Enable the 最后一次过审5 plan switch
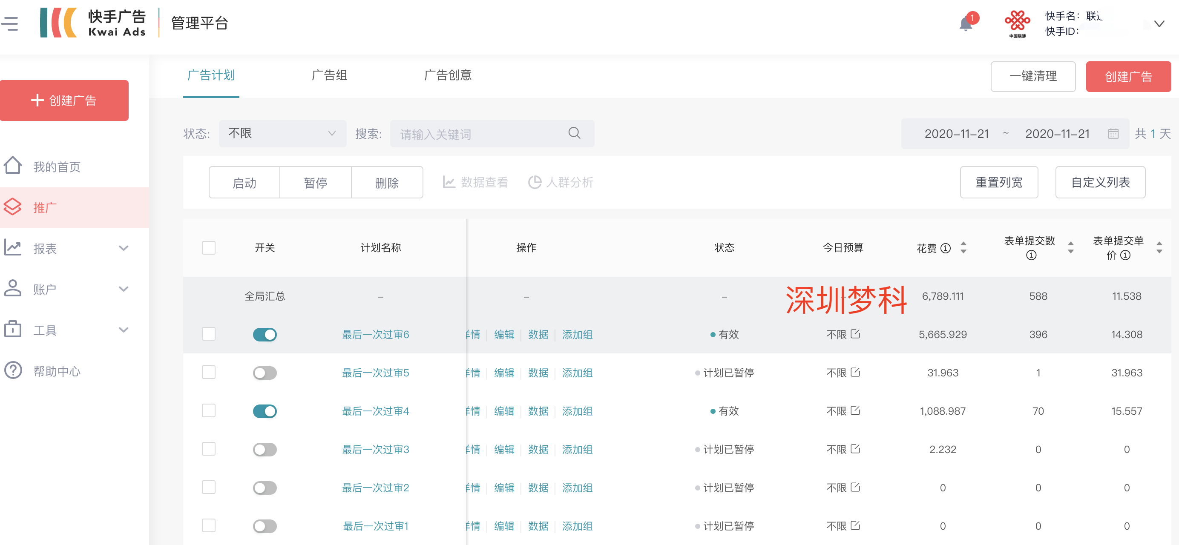 265,373
